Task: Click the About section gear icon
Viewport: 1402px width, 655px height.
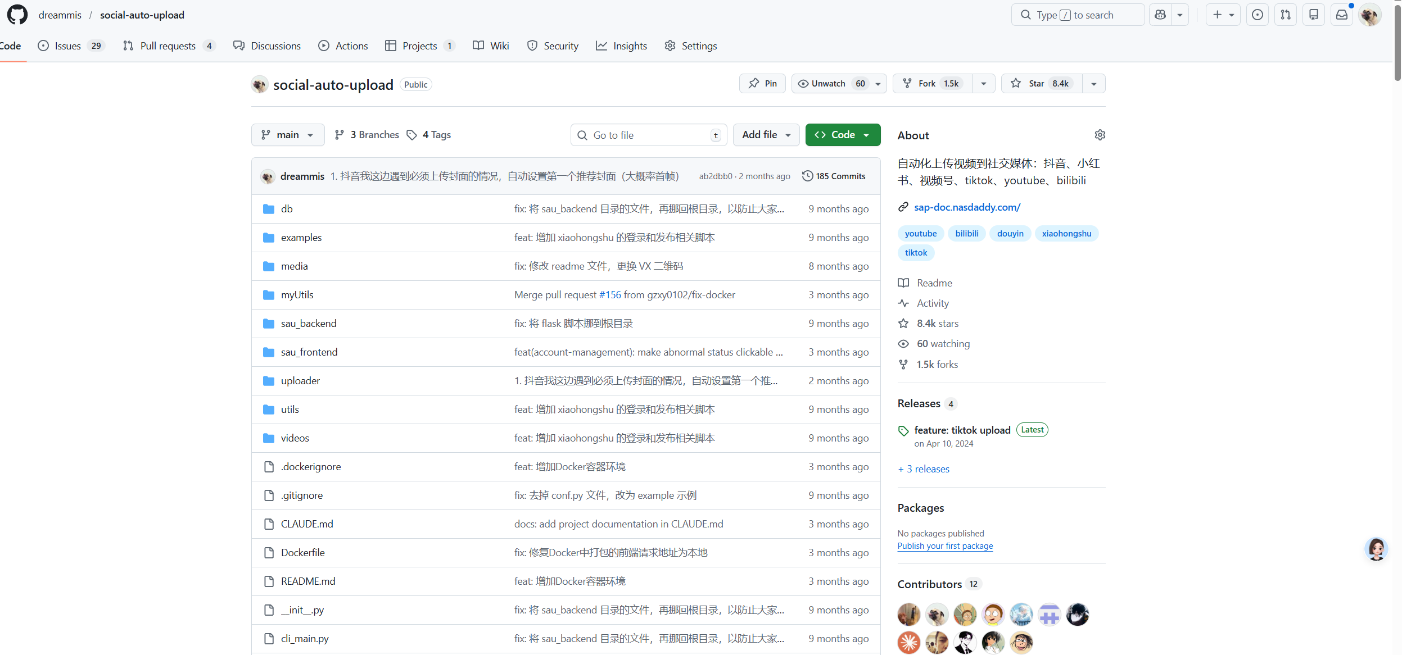Action: (x=1100, y=135)
